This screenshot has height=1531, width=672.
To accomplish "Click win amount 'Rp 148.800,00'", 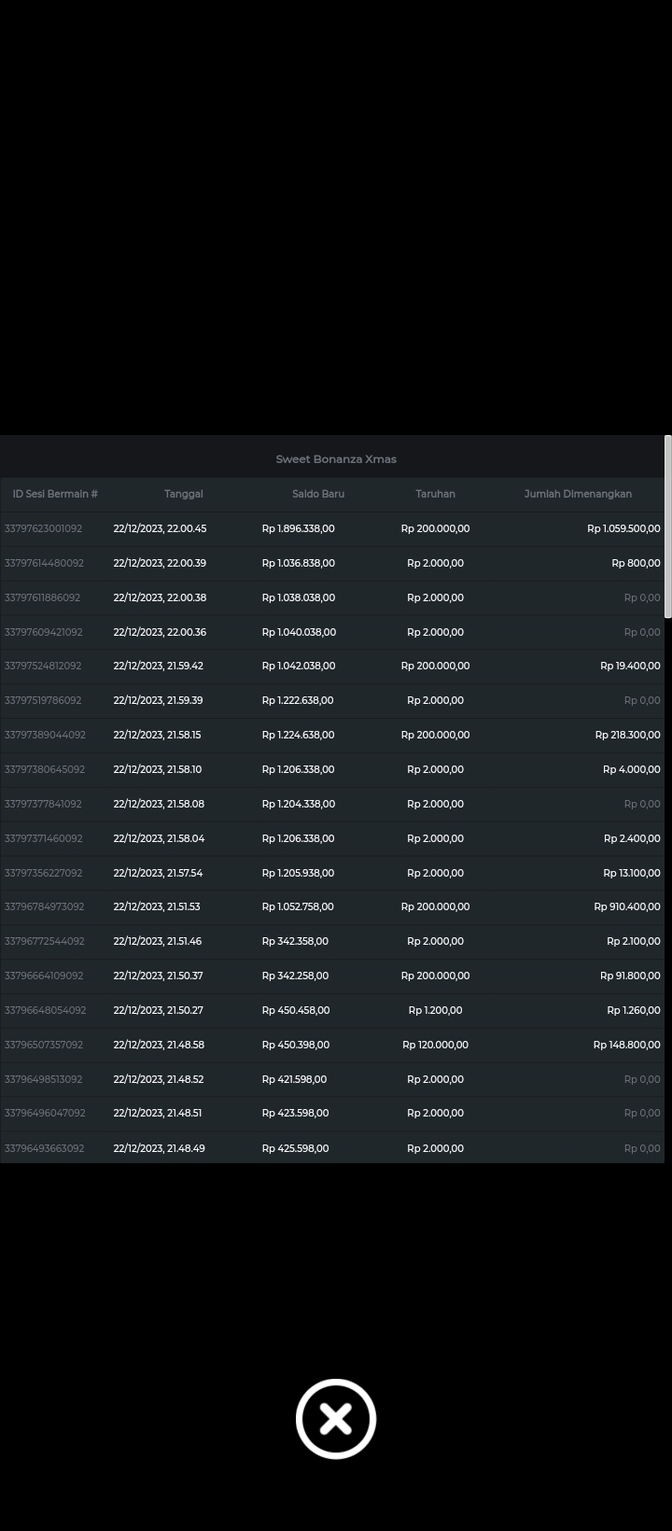I will 626,1045.
